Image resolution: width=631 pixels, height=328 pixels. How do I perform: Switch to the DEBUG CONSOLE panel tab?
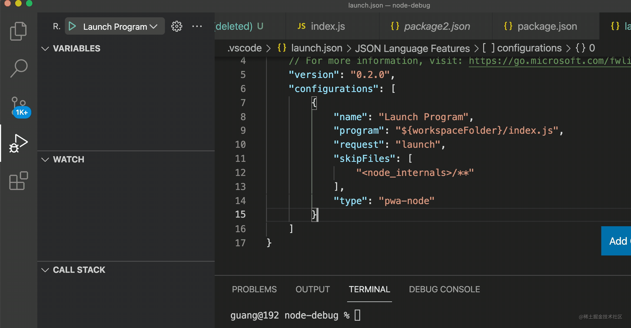(444, 289)
